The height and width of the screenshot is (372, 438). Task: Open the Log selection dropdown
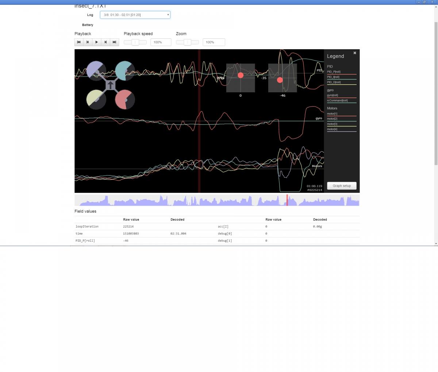pyautogui.click(x=135, y=15)
